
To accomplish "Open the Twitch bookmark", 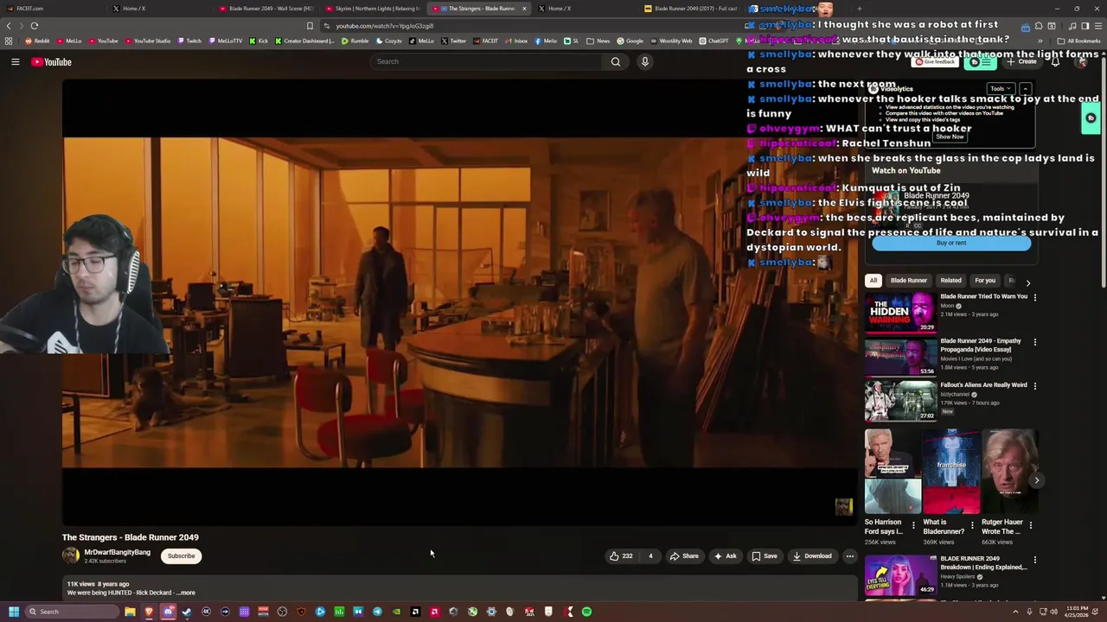I will tap(189, 41).
